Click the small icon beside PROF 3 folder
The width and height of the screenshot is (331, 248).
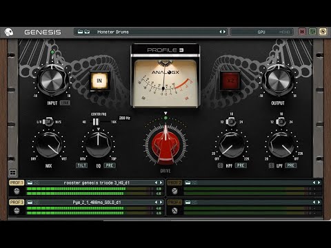click(37, 203)
